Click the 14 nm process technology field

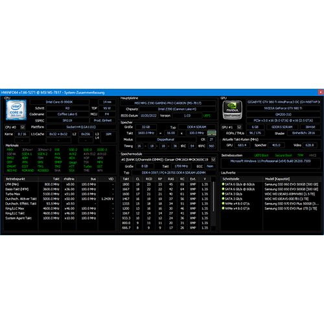click(x=107, y=102)
